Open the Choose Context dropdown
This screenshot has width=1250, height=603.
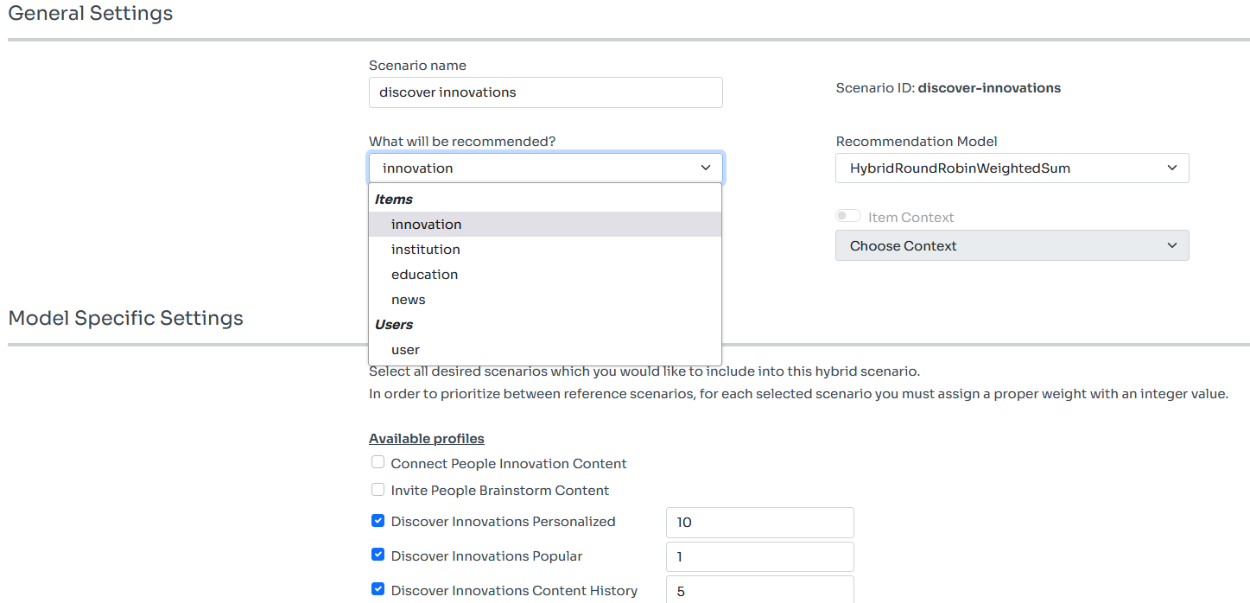(x=1011, y=246)
